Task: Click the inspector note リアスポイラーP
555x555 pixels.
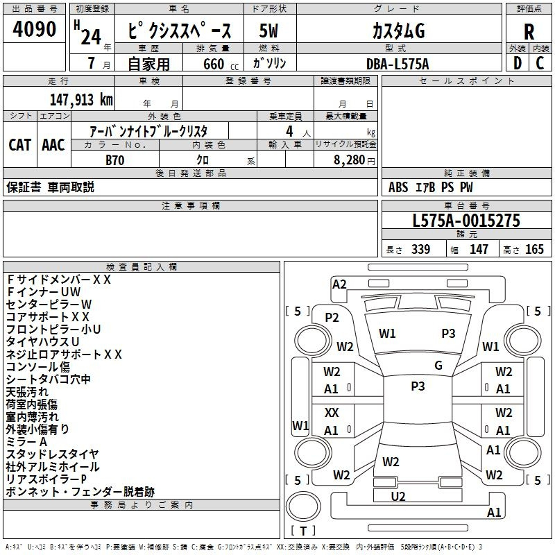Action: [46, 479]
